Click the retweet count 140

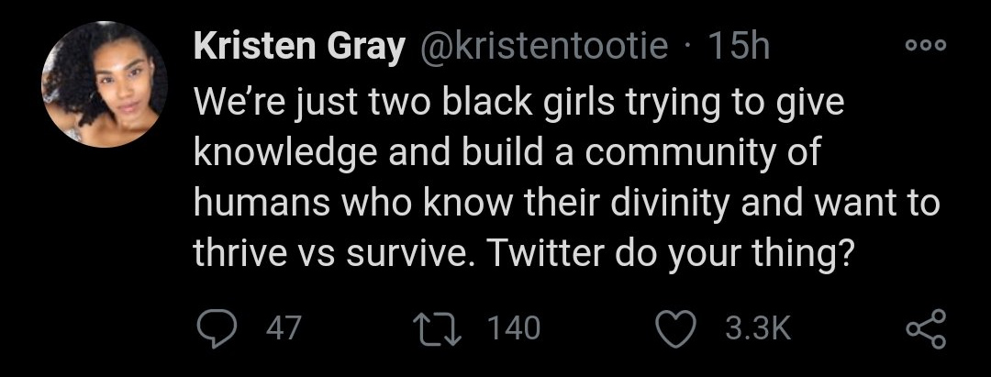click(x=514, y=327)
